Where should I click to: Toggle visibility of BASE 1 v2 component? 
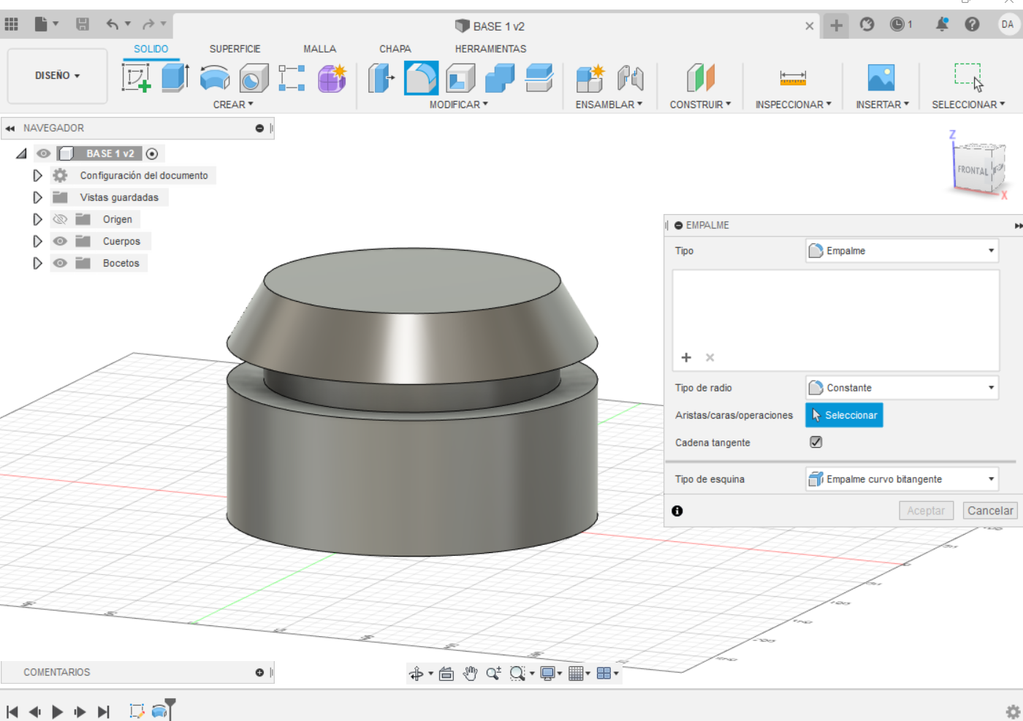[44, 153]
